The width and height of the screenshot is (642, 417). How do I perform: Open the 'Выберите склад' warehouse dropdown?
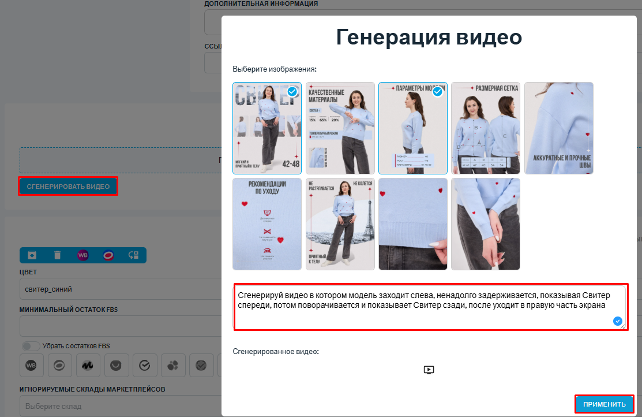click(115, 406)
